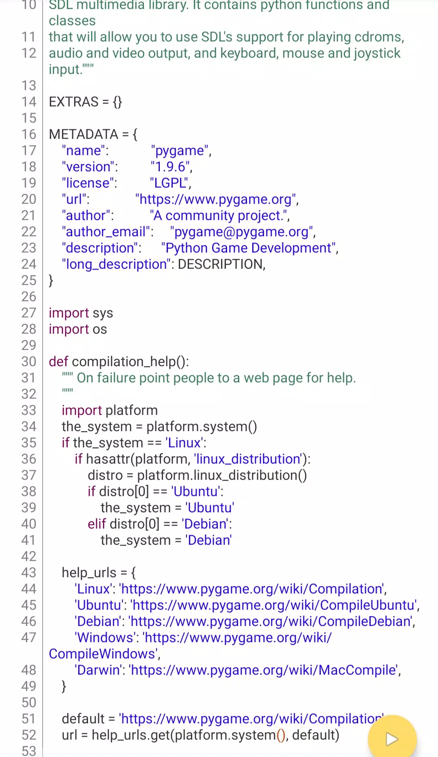Click "the_system = 'Ubuntu'" assignment
Image resolution: width=438 pixels, height=757 pixels.
[x=167, y=508]
